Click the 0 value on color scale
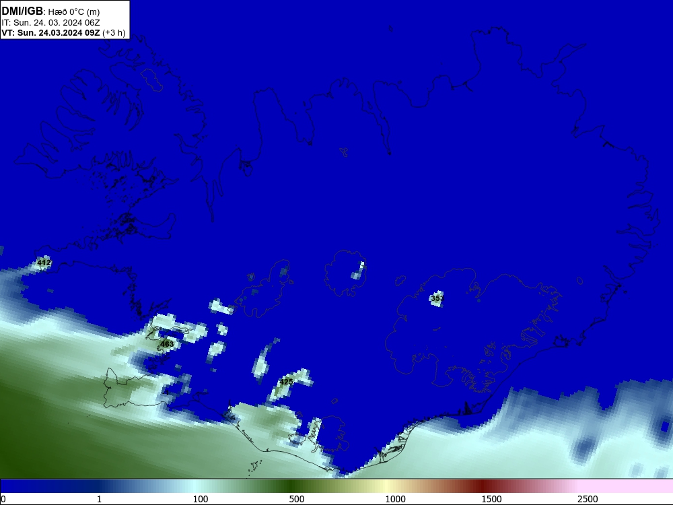The image size is (673, 505). [x=3, y=499]
